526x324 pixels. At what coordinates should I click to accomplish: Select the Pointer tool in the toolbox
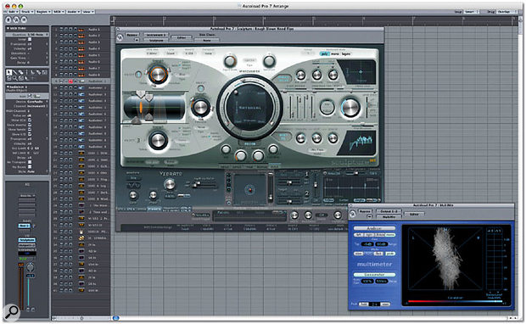[9, 72]
